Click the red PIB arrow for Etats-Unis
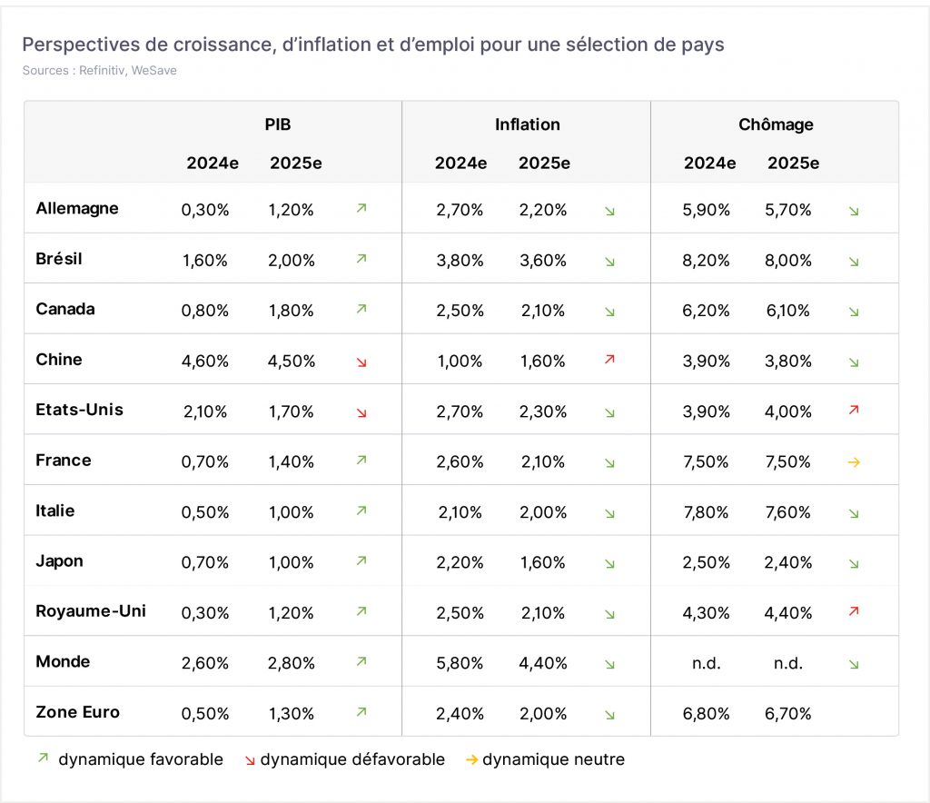 tap(361, 412)
